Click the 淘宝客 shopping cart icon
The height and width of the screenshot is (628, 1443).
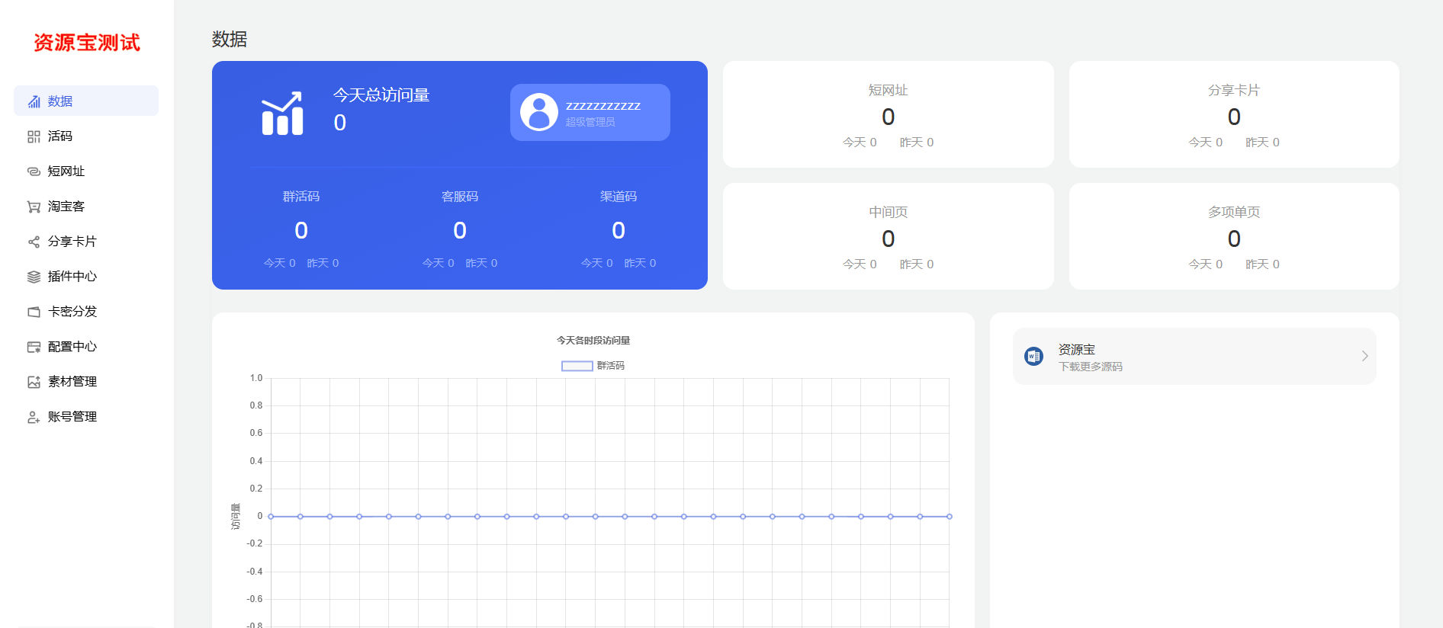[x=34, y=207]
